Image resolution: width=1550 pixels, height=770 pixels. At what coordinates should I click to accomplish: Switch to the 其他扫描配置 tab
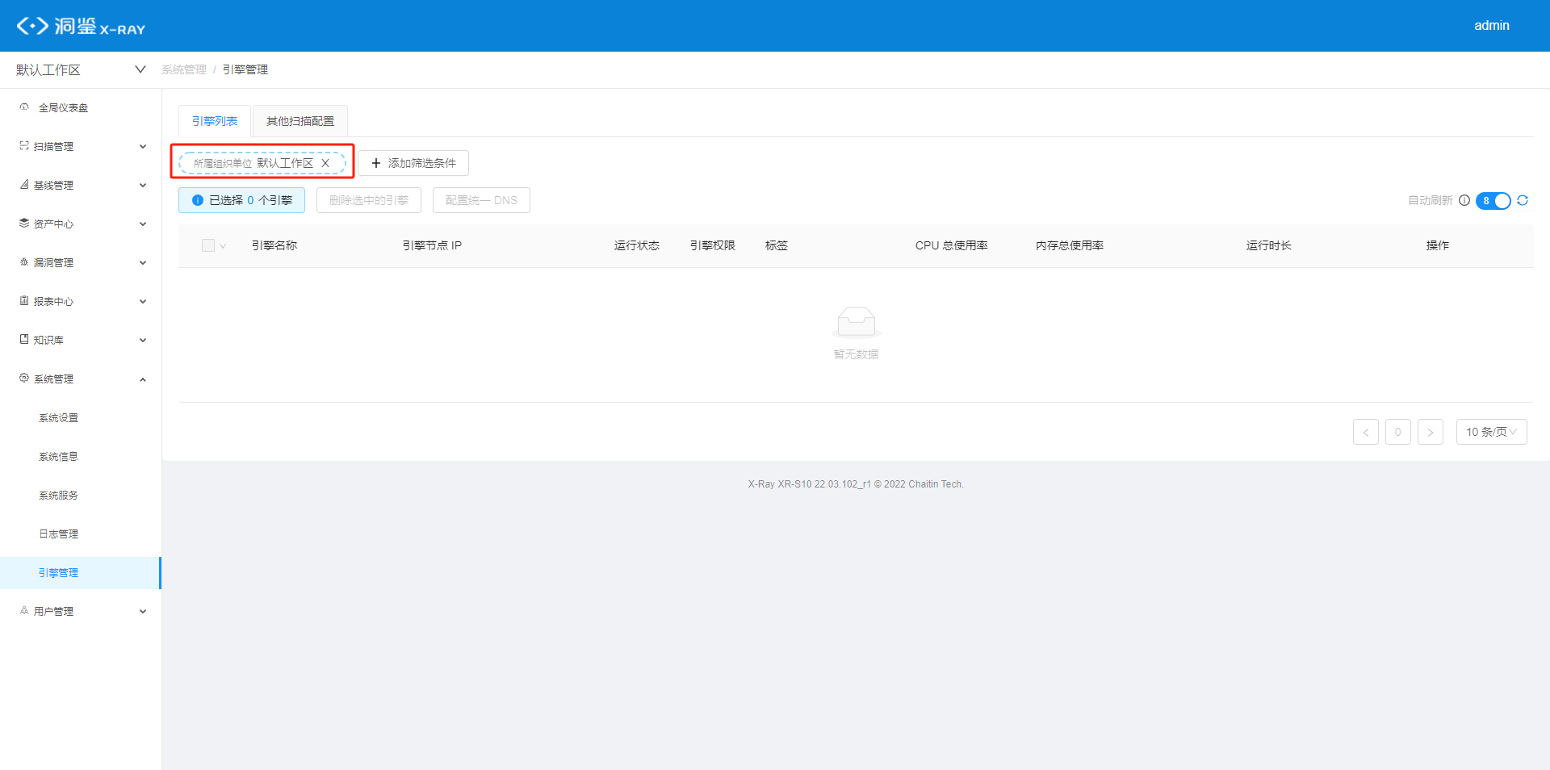[300, 121]
